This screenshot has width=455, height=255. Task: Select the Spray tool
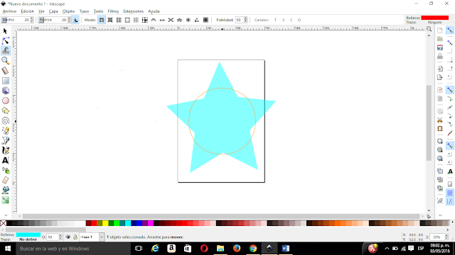pos(5,171)
